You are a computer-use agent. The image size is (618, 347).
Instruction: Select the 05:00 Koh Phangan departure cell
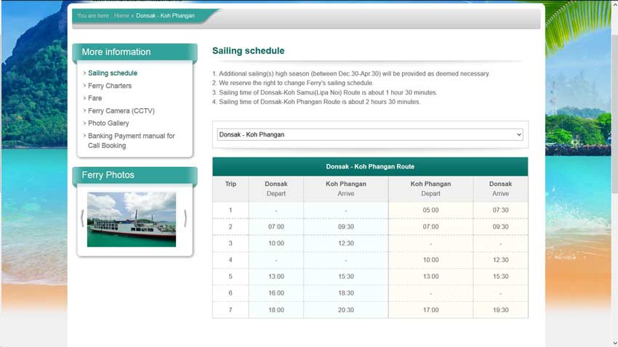tap(430, 211)
